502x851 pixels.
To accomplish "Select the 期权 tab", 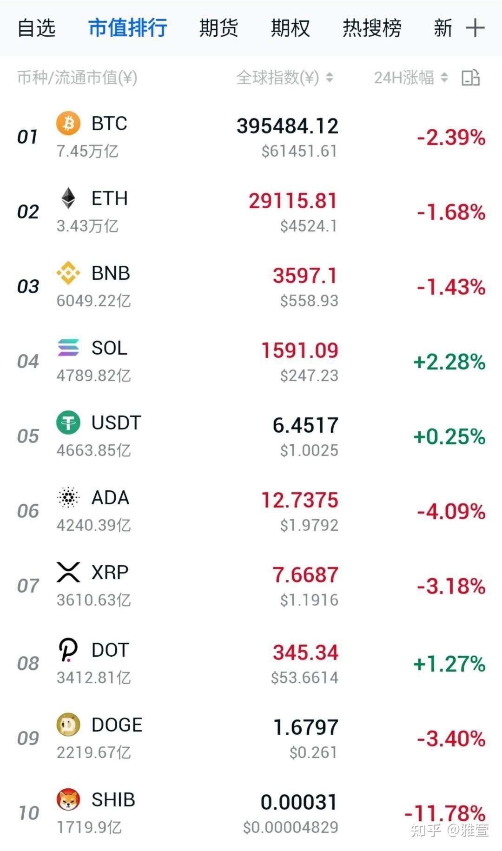I will coord(291,28).
